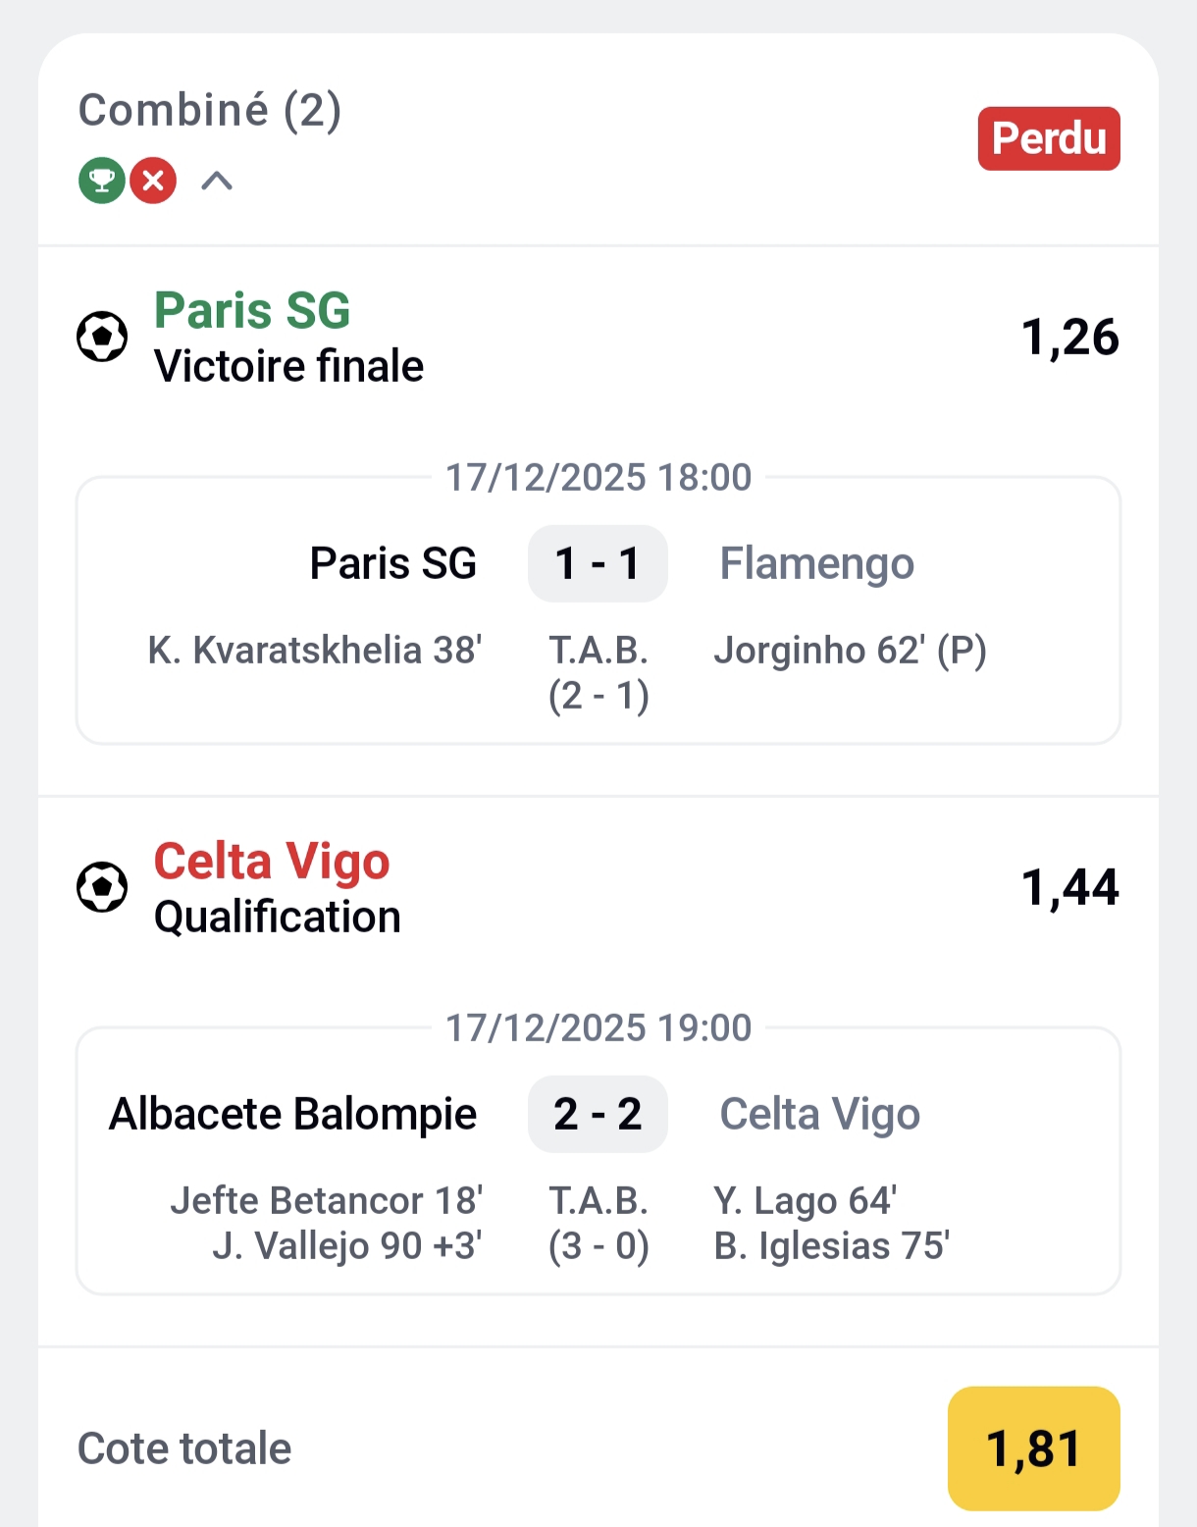
Task: Select the Perdu status badge
Action: point(1048,138)
